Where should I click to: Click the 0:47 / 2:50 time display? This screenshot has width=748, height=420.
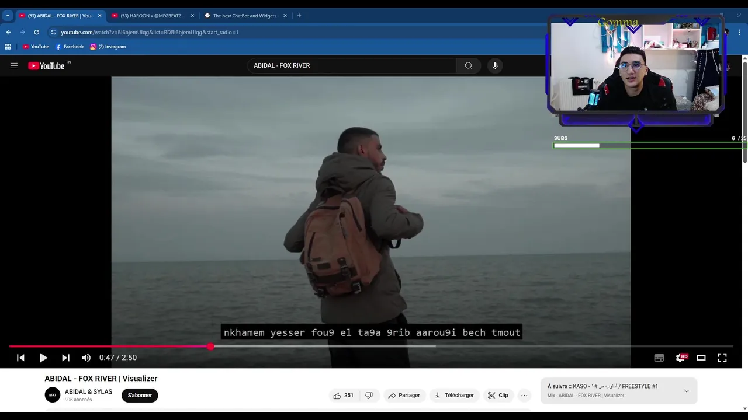[118, 358]
